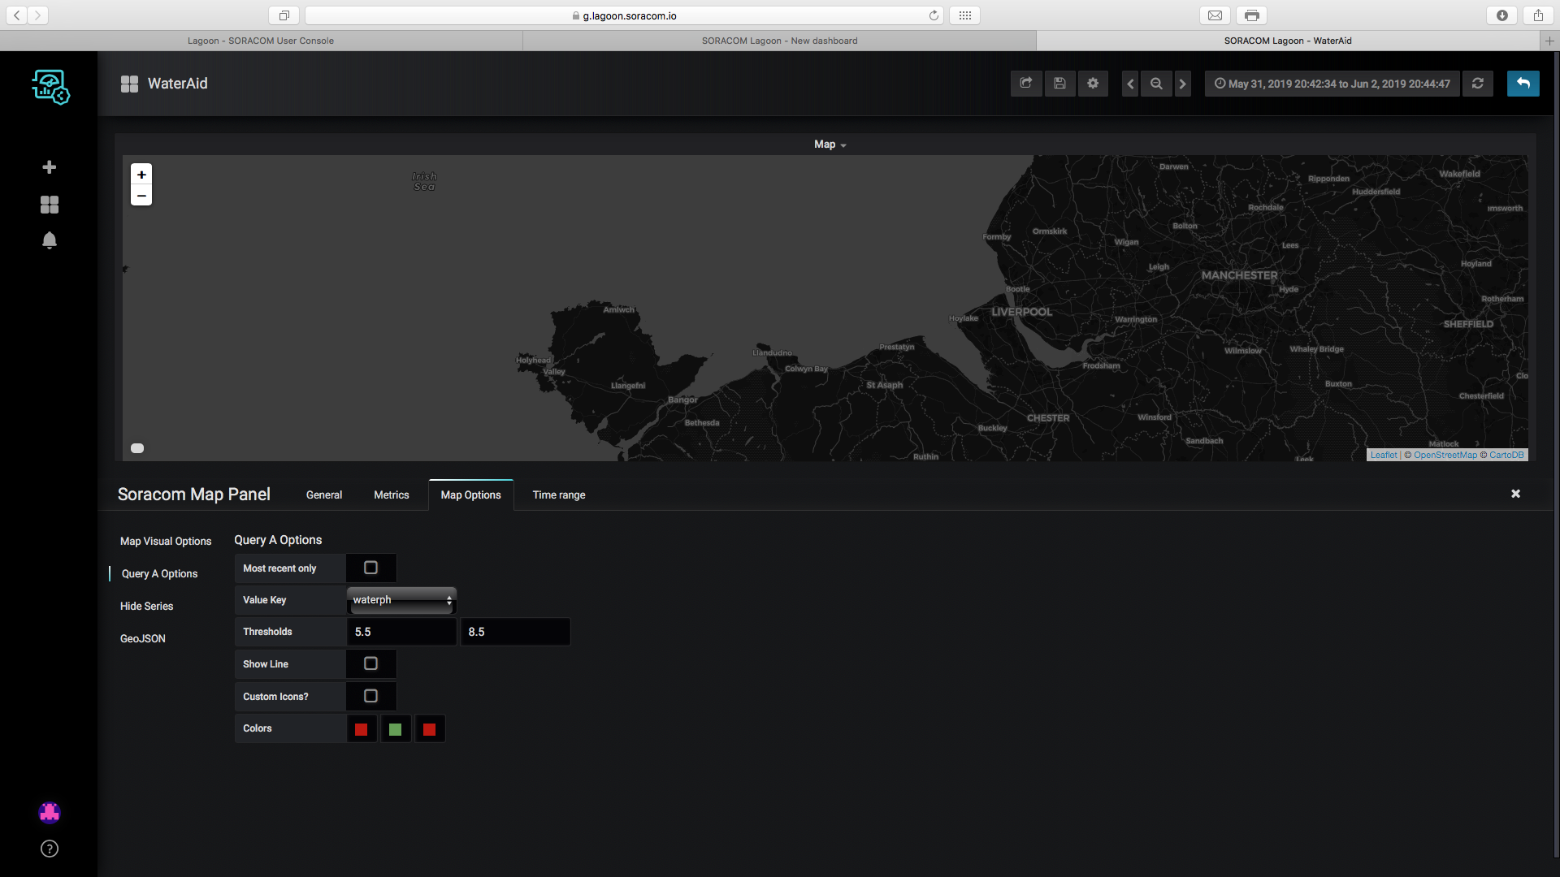Image resolution: width=1560 pixels, height=877 pixels.
Task: Enable the Custom Icons checkbox
Action: 370,696
